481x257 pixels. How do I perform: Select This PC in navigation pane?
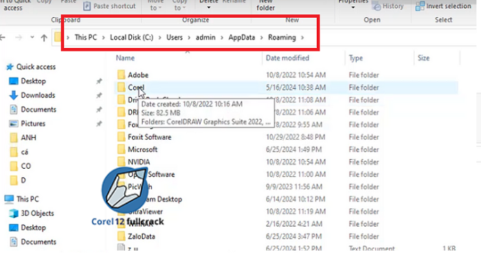click(27, 199)
